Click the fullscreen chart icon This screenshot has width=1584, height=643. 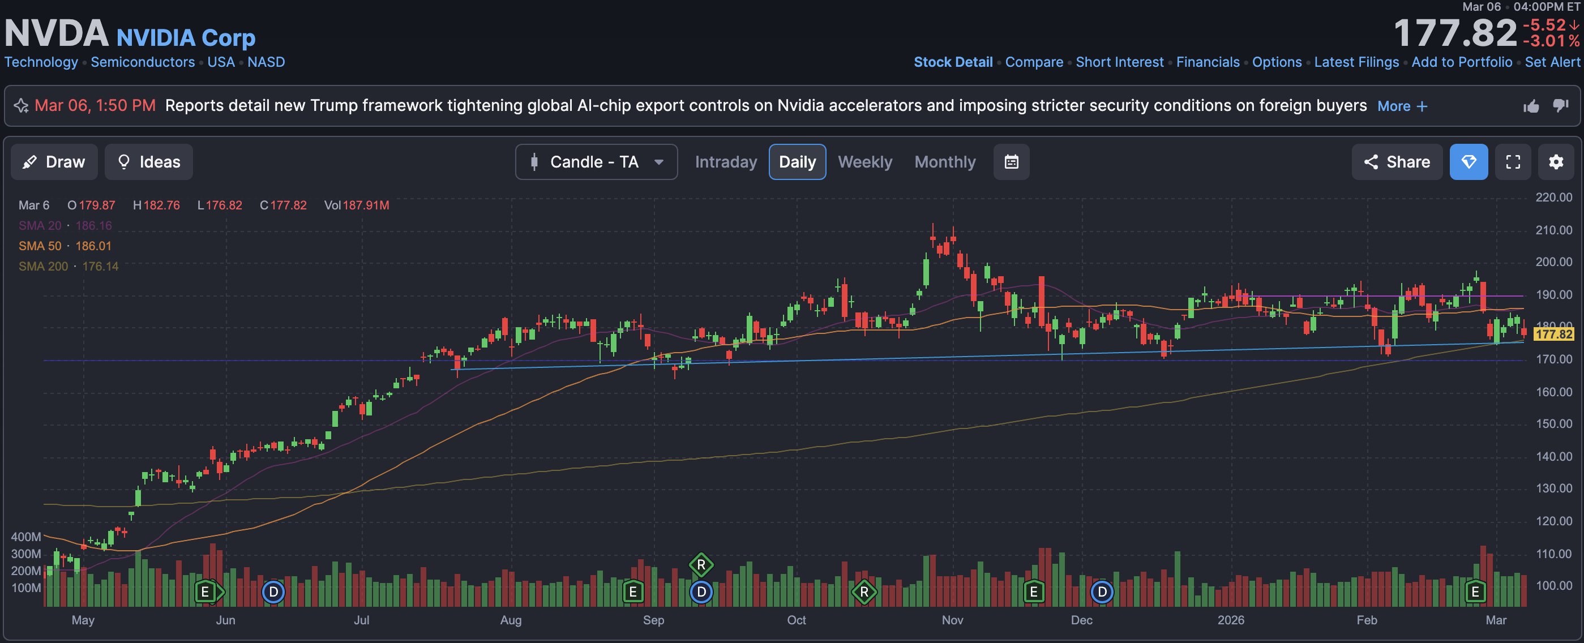coord(1513,162)
